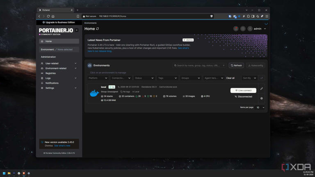The width and height of the screenshot is (315, 177).
Task: Open the Items per page dropdown
Action: [260, 108]
